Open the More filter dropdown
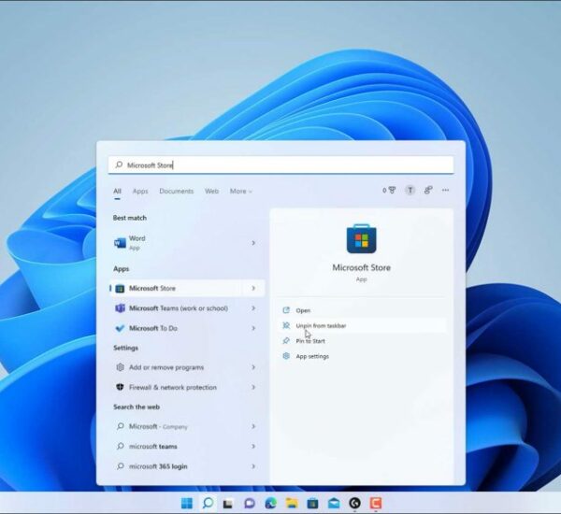 pyautogui.click(x=241, y=191)
